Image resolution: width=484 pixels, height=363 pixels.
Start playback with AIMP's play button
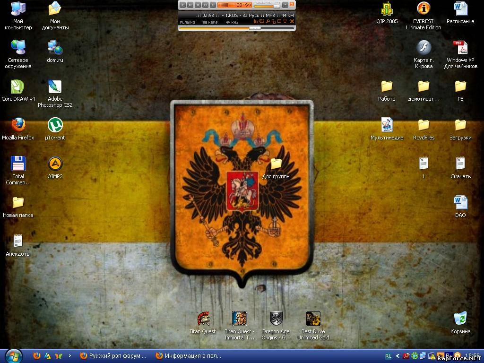(x=182, y=5)
